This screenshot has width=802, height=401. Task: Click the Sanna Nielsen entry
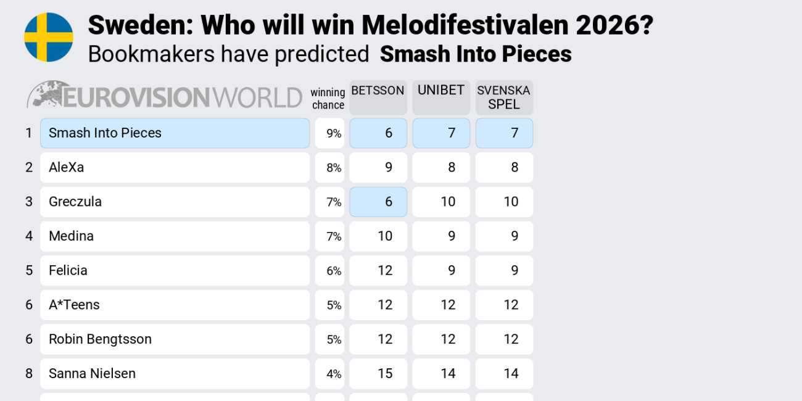click(175, 374)
